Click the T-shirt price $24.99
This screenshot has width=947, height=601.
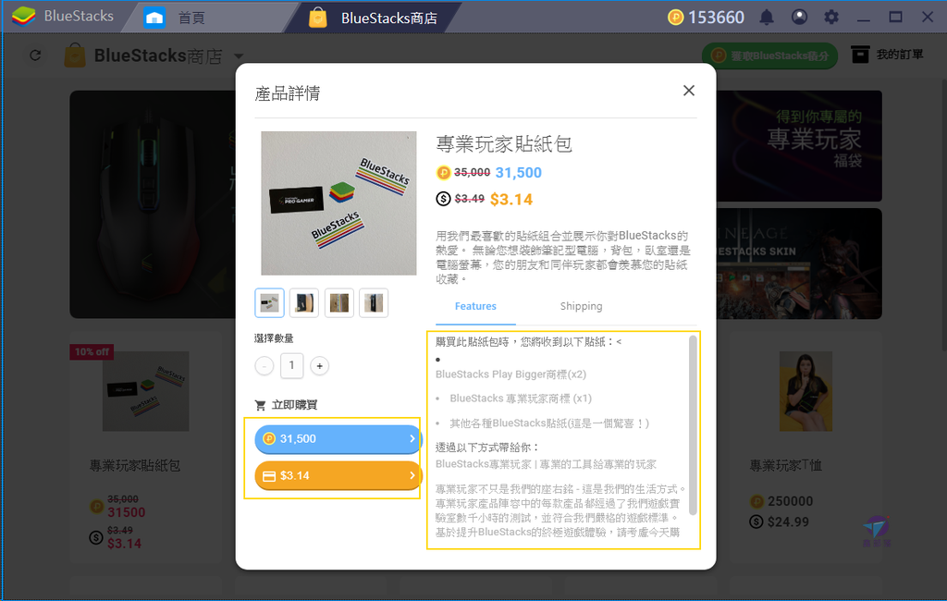[x=788, y=521]
